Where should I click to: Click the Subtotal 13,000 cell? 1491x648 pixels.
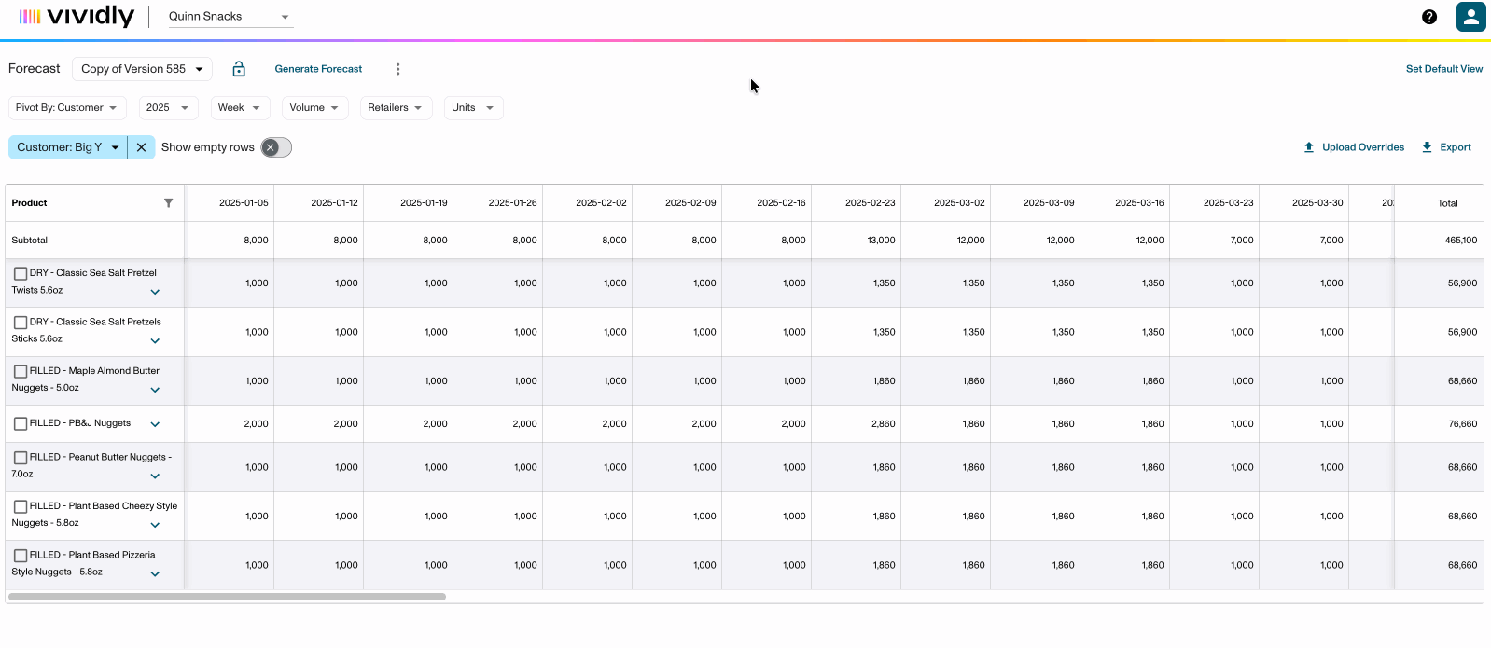856,241
